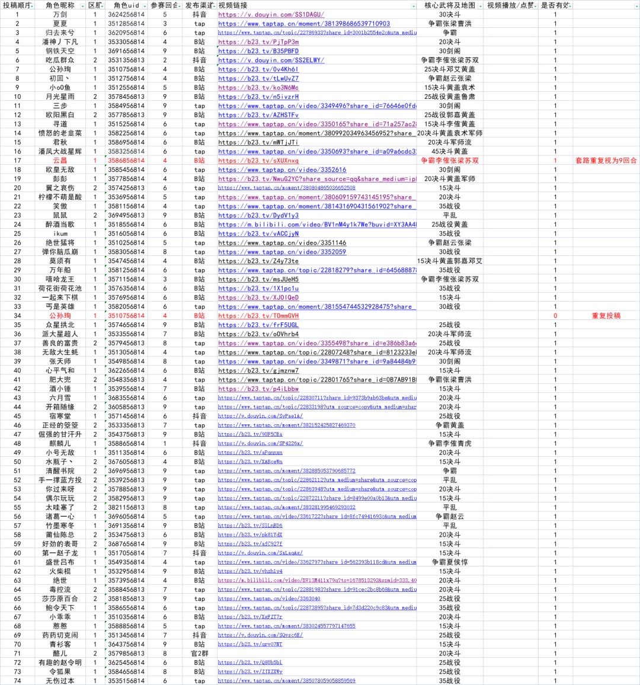Select the red nickname cell 云昌
Screen dimensions: 640x685
(60, 161)
